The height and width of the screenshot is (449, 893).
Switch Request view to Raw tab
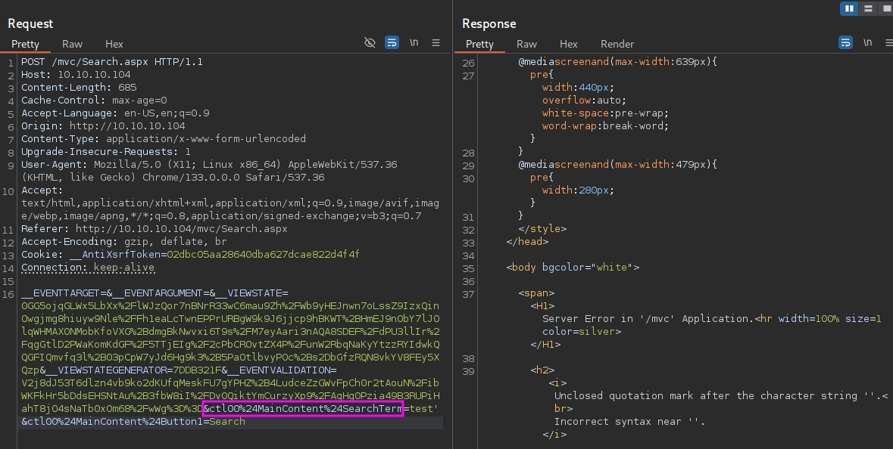(72, 44)
